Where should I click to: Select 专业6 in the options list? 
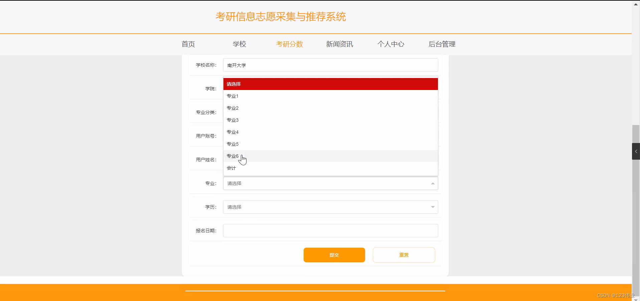(x=232, y=156)
